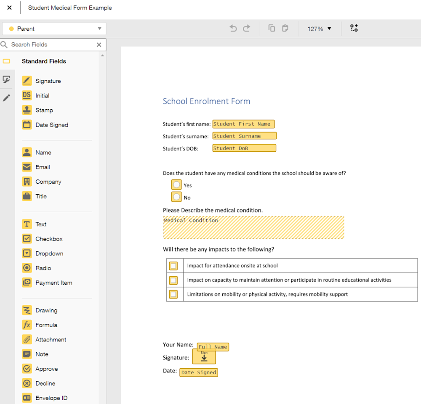Select the No radio button
The width and height of the screenshot is (421, 404).
(176, 197)
